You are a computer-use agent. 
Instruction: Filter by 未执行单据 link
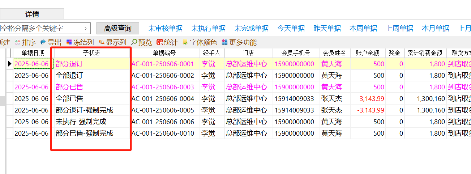208,28
